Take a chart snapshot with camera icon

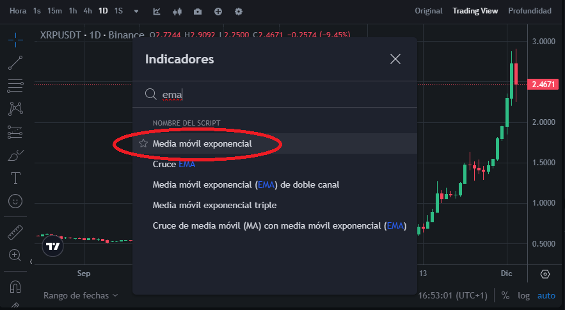[198, 12]
